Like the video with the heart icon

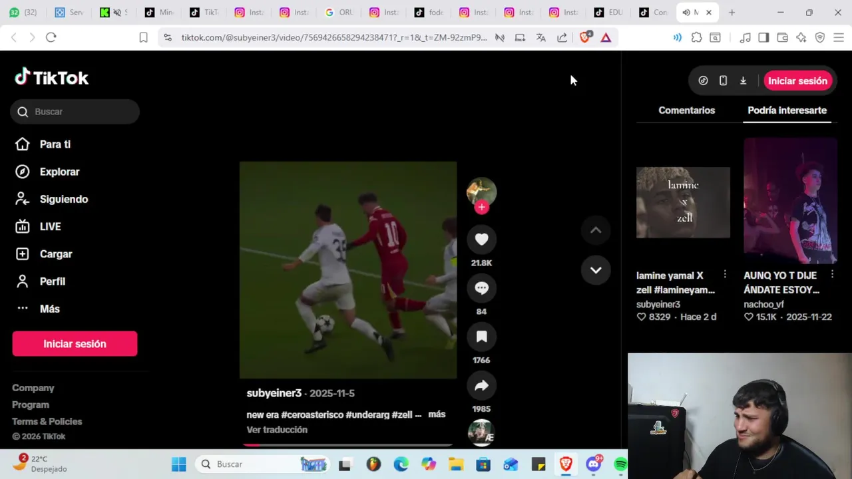(x=481, y=239)
